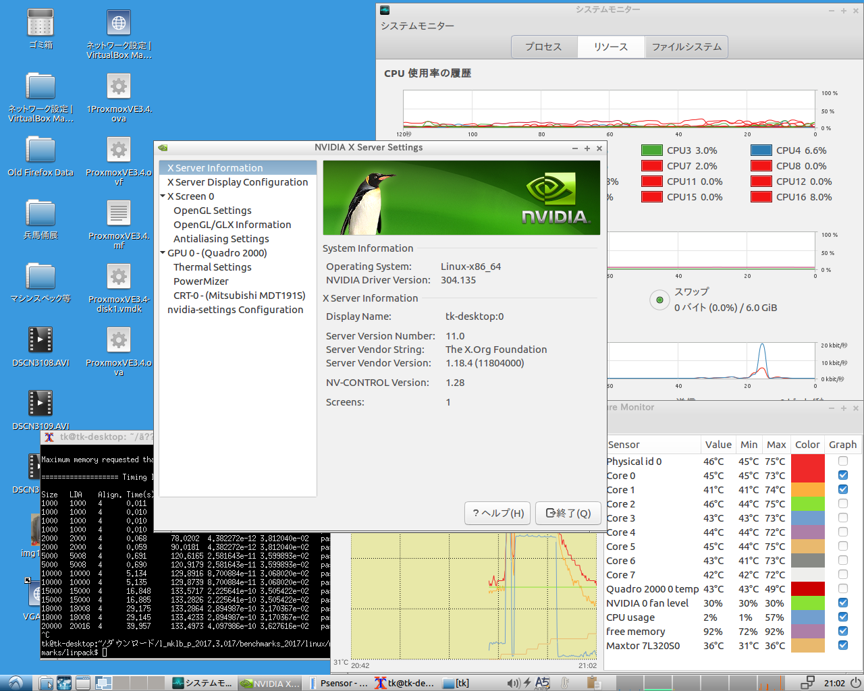The width and height of the screenshot is (864, 691).
Task: Click the CPU3 green color swatch
Action: [x=651, y=150]
